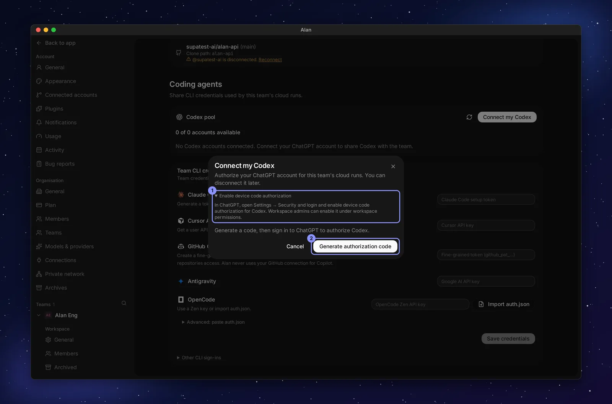The width and height of the screenshot is (612, 404).
Task: Collapse the Enable device code authorization section
Action: tap(253, 196)
